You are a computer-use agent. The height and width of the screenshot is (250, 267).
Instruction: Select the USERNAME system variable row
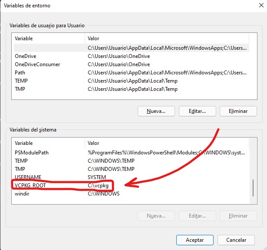132,177
